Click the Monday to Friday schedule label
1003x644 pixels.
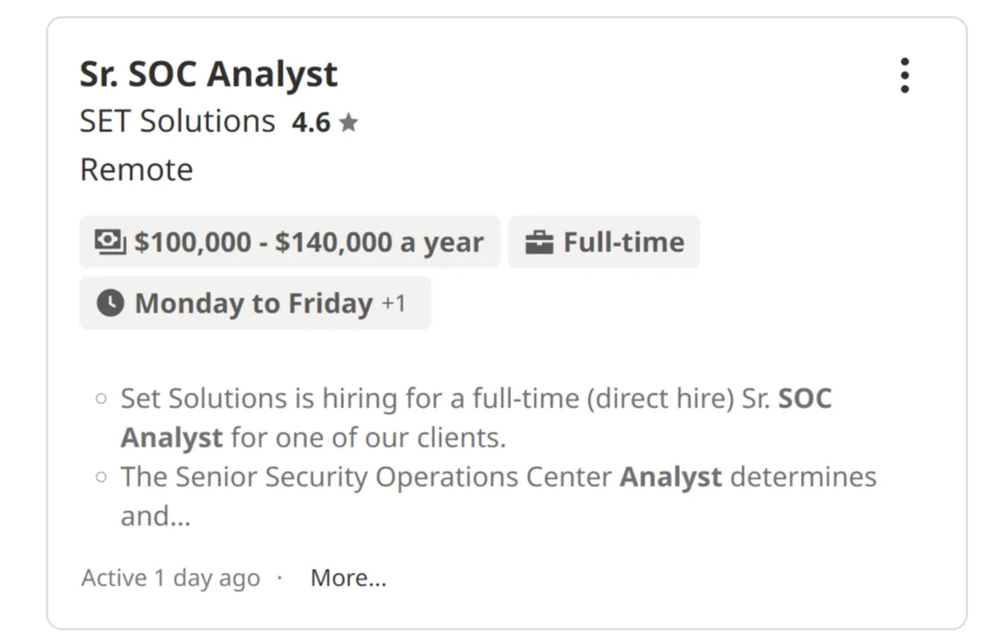click(x=253, y=303)
